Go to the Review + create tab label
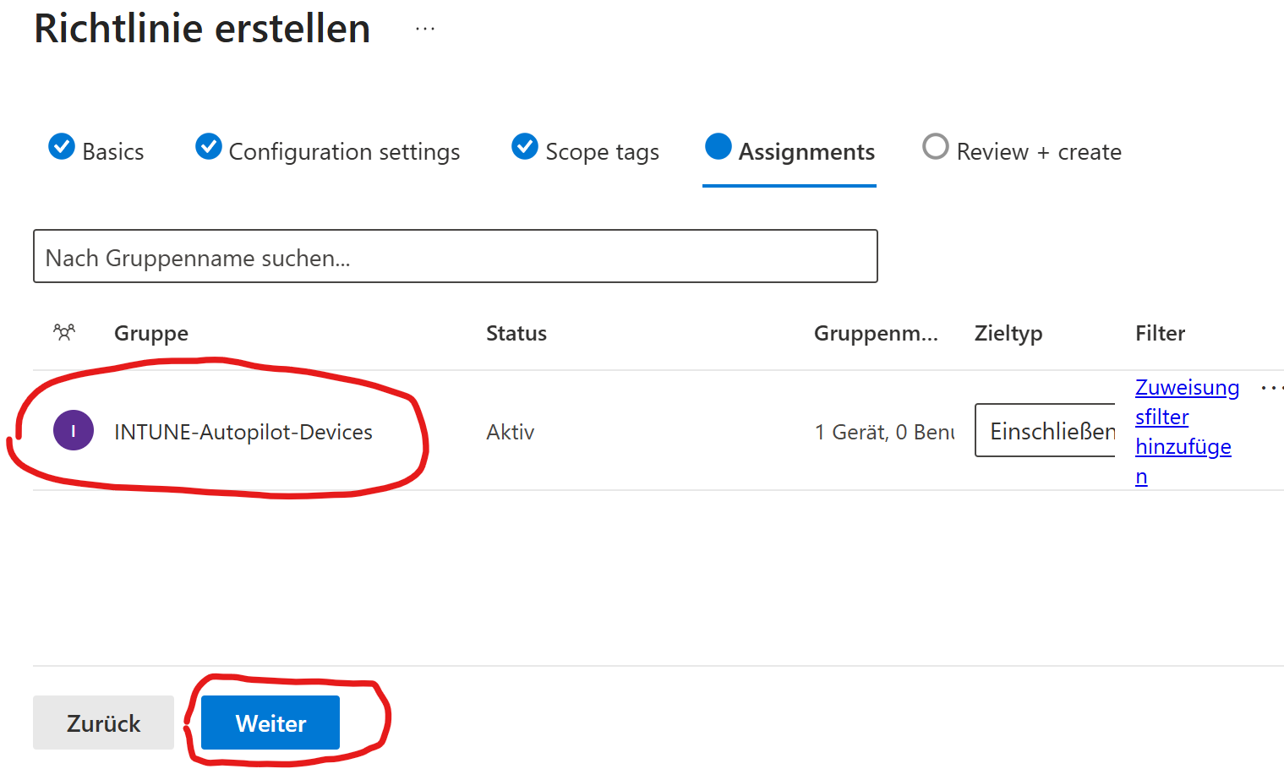Image resolution: width=1284 pixels, height=769 pixels. 1038,152
